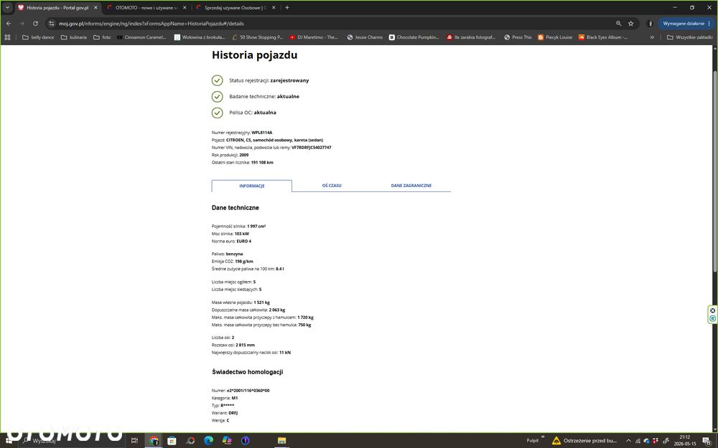The image size is (718, 448).
Task: Open the DANE ZAGRANICZNE tab
Action: (411, 186)
